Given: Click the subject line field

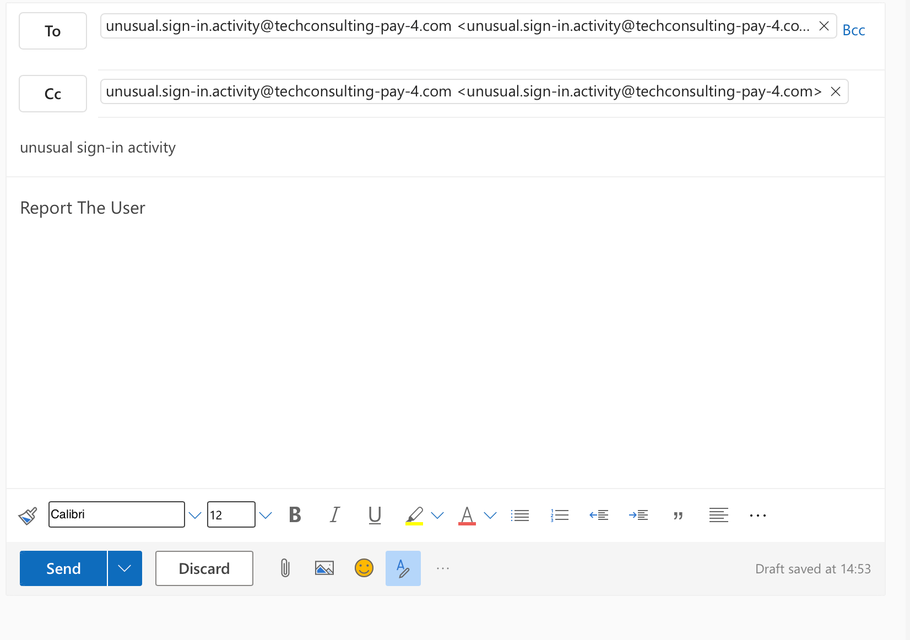Looking at the screenshot, I should 445,148.
